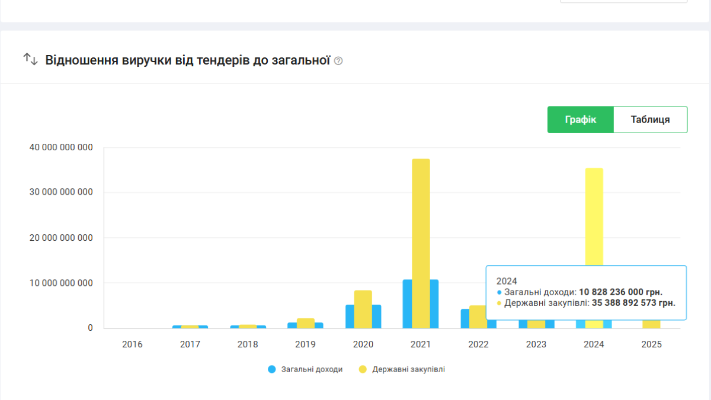This screenshot has width=711, height=400.
Task: Click the 2017 bar in chart
Action: tap(190, 326)
